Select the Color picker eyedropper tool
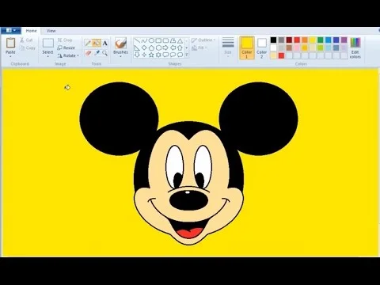Viewport: 380px width, 285px height. pos(97,53)
